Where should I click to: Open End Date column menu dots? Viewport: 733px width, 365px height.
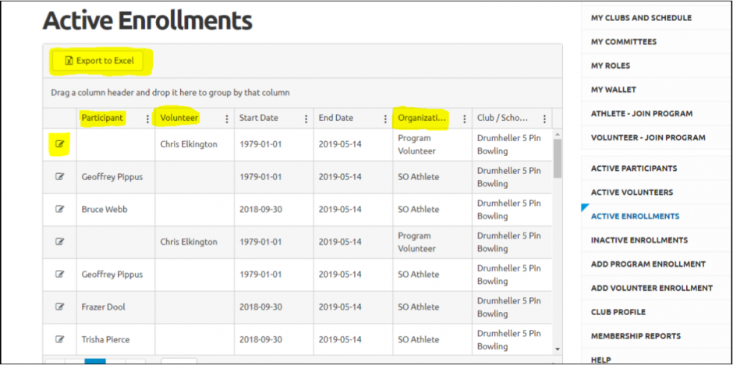click(x=386, y=119)
